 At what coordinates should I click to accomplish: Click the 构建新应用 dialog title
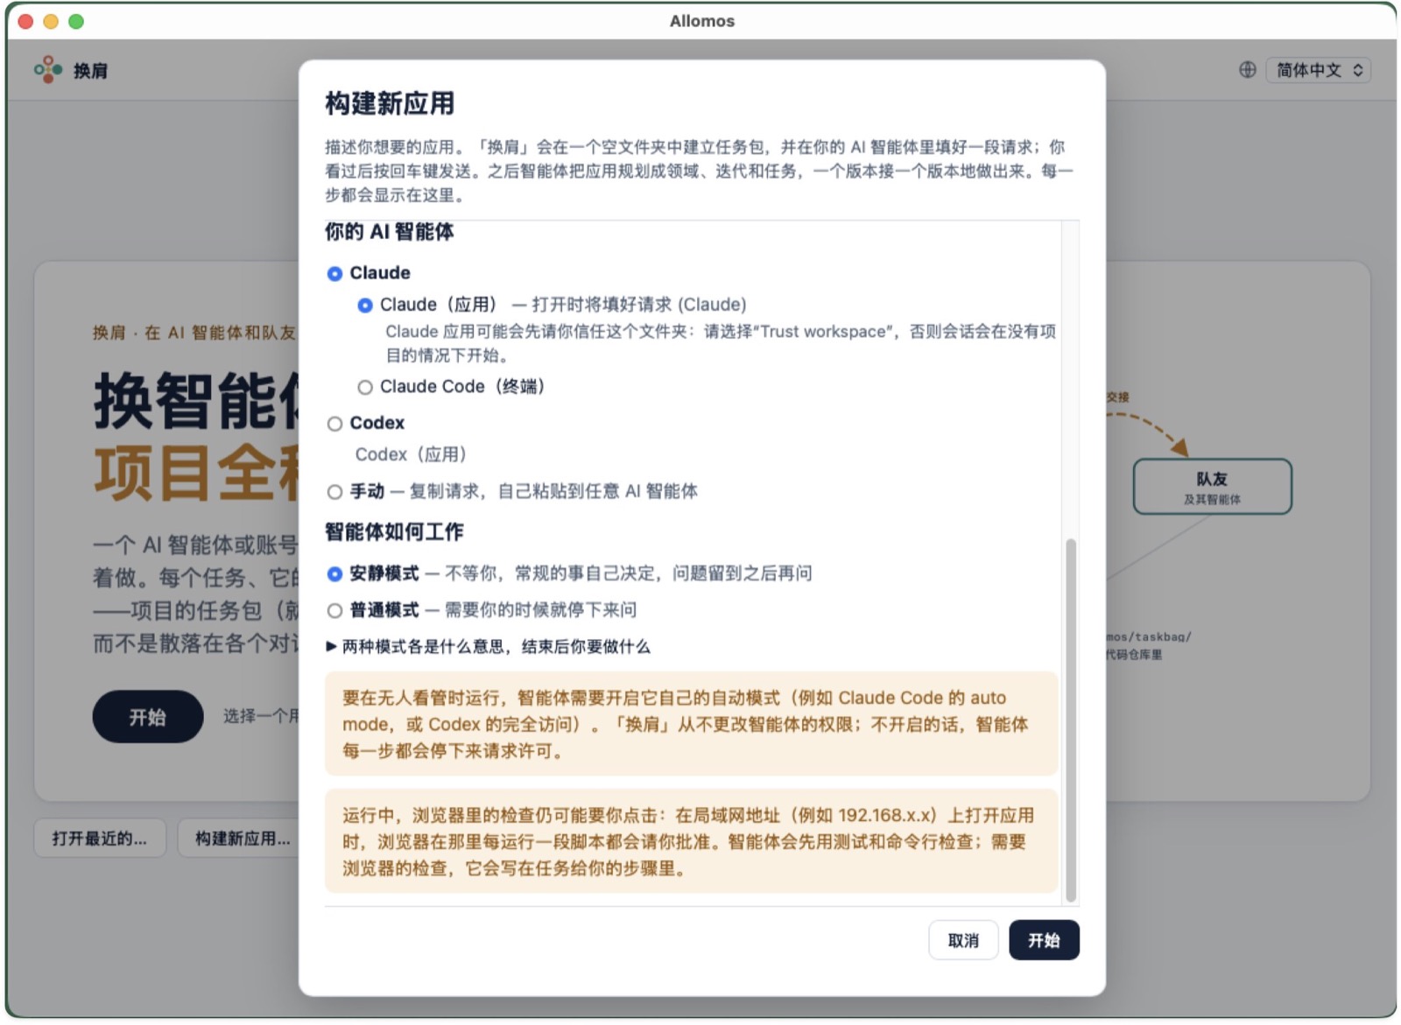click(390, 103)
